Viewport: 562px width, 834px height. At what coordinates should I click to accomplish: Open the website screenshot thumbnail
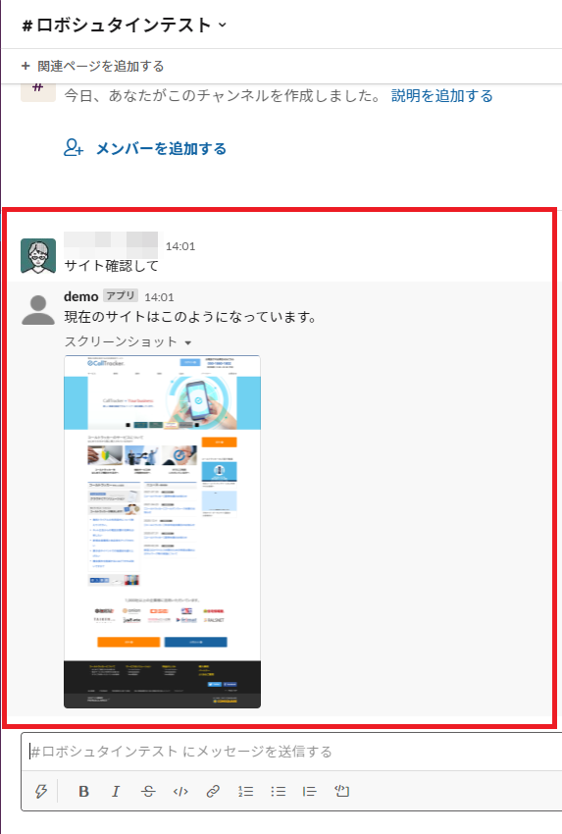coord(162,532)
